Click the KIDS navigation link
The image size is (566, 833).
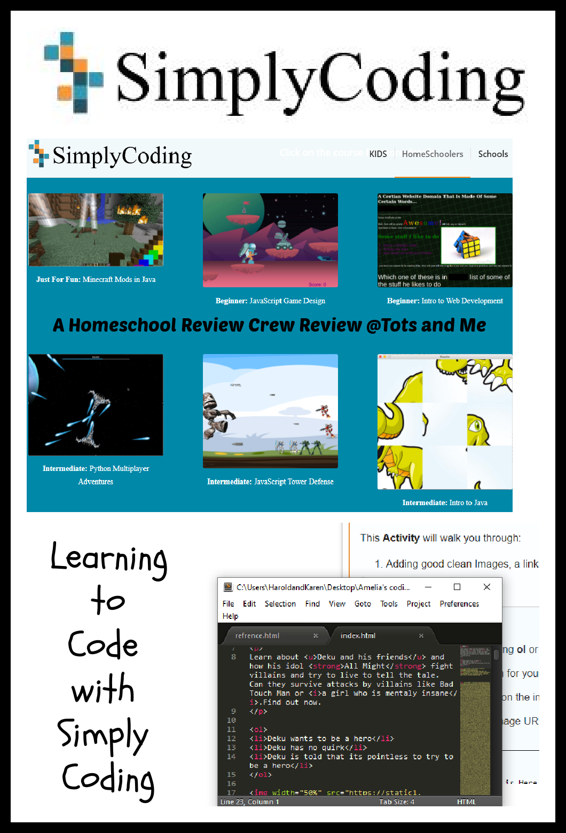379,154
